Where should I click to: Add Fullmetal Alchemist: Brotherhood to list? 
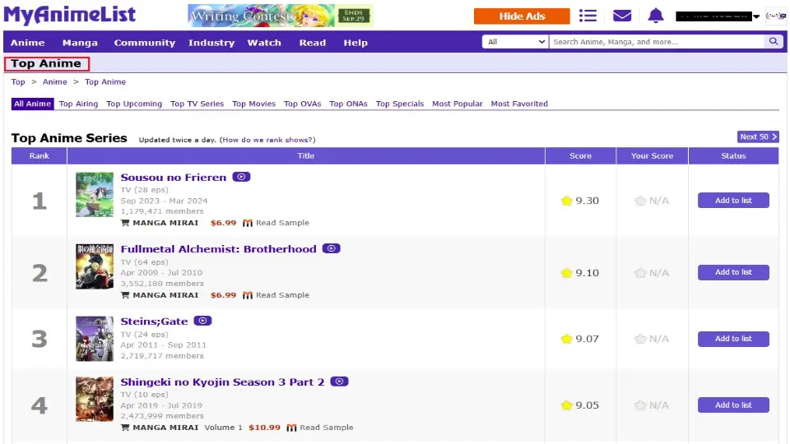tap(733, 272)
